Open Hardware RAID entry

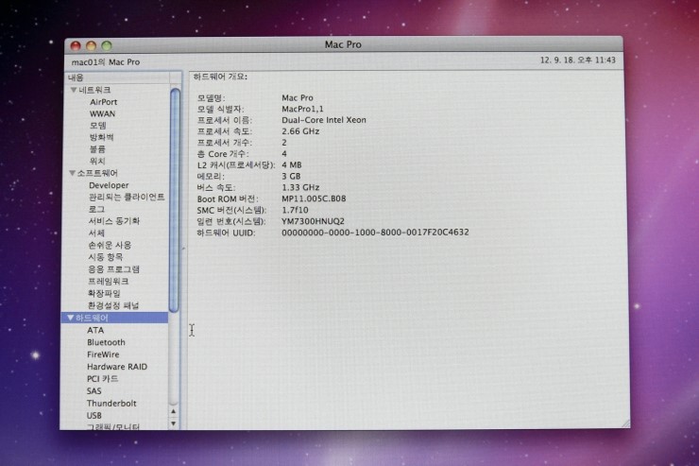tap(118, 367)
